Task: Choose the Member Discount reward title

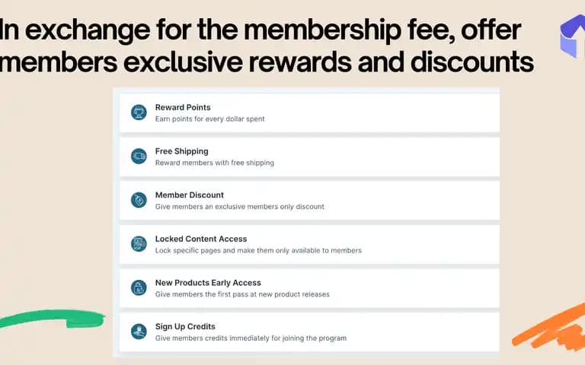Action: tap(190, 195)
